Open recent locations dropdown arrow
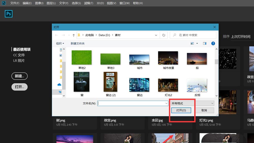This screenshot has width=254, height=143. pos(69,35)
